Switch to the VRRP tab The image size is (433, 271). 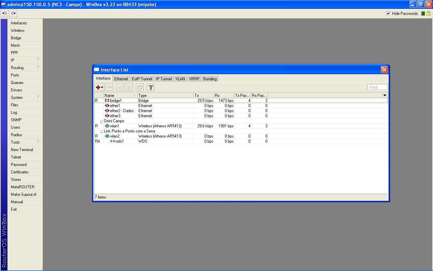click(x=194, y=79)
